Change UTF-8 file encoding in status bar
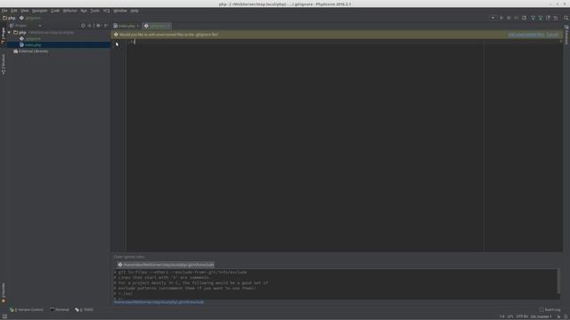Screen dimensions: 570x320 coord(522,316)
